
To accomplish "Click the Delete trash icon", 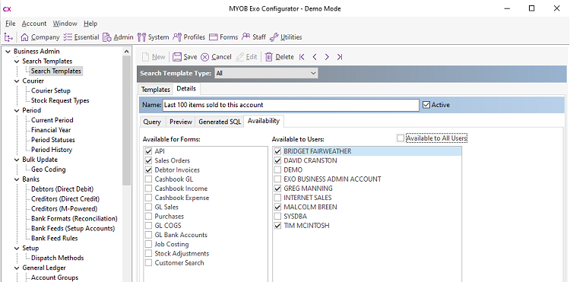I will click(268, 57).
